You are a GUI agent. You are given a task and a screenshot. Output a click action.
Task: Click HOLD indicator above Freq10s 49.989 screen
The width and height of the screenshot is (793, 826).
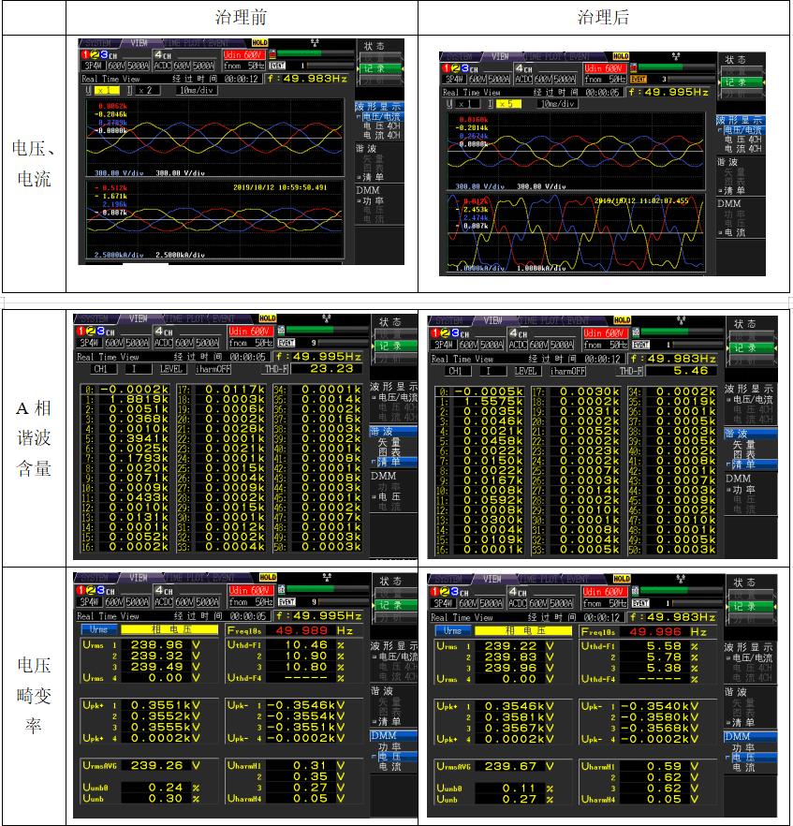click(x=268, y=577)
